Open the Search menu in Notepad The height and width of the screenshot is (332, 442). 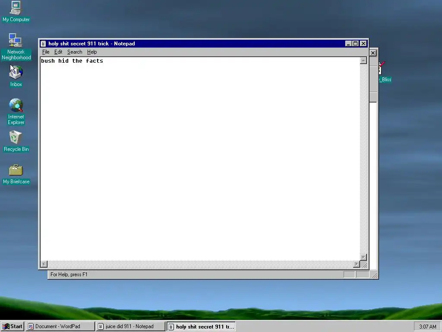tap(75, 52)
